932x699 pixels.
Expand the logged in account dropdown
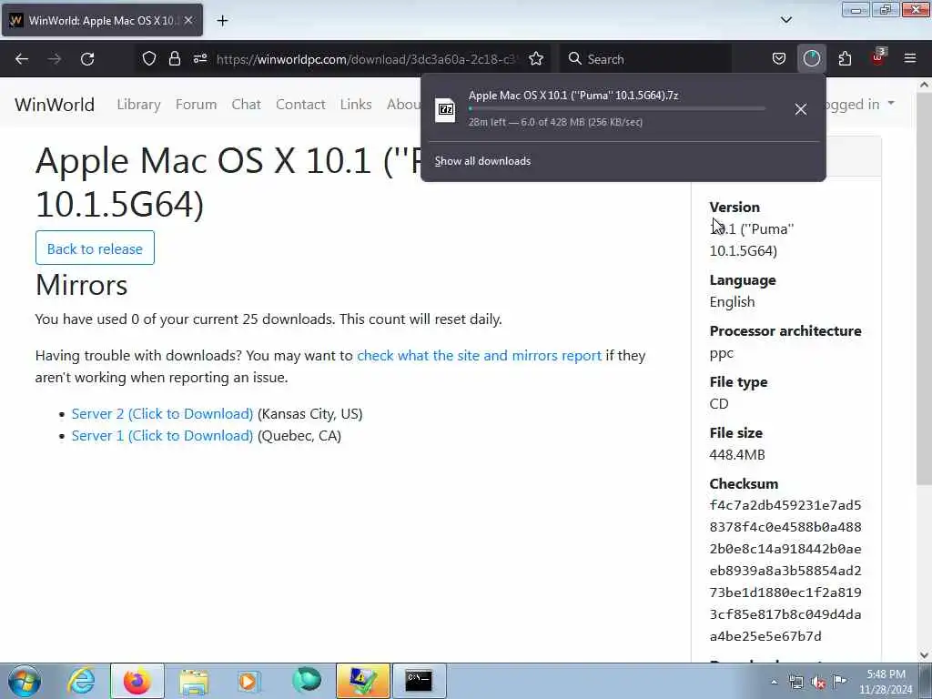click(x=860, y=104)
